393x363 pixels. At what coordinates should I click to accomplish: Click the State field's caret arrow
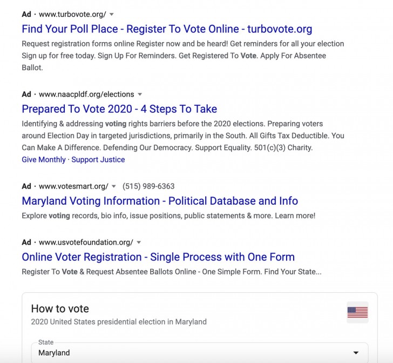click(x=355, y=353)
